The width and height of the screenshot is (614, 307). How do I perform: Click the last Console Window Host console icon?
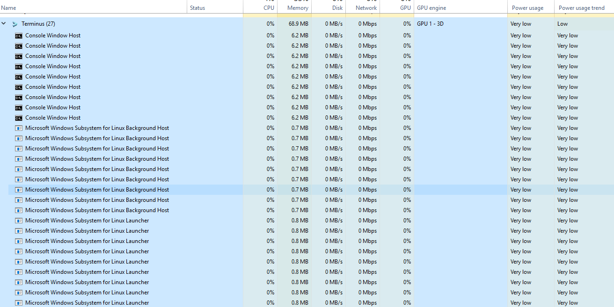click(x=18, y=117)
